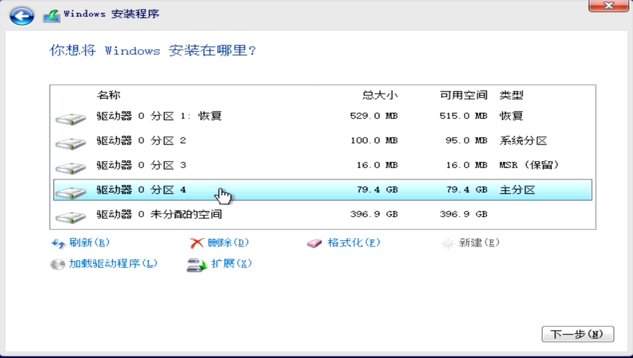Click the CD load driver icon

coord(58,264)
